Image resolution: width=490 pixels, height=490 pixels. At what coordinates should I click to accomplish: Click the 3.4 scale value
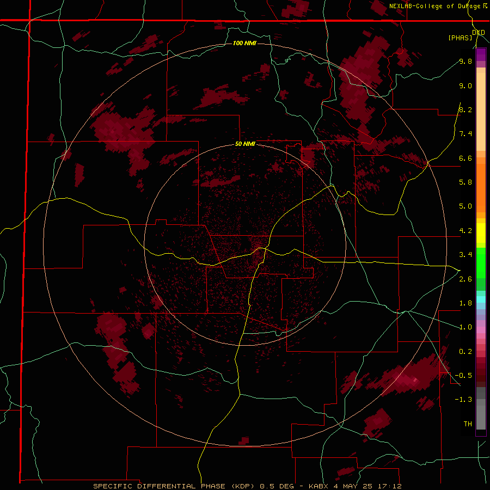(x=465, y=255)
